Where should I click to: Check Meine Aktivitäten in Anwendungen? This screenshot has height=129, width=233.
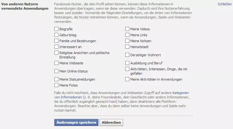127,79
